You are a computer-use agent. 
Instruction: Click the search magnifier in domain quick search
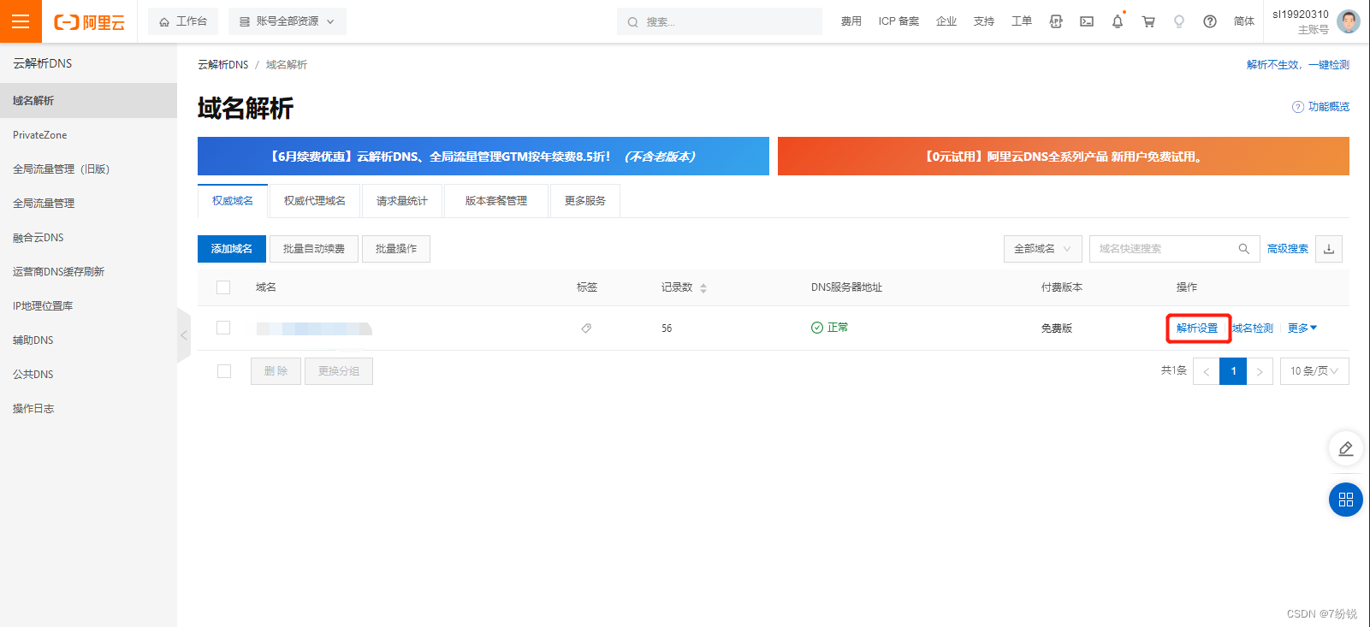1243,249
